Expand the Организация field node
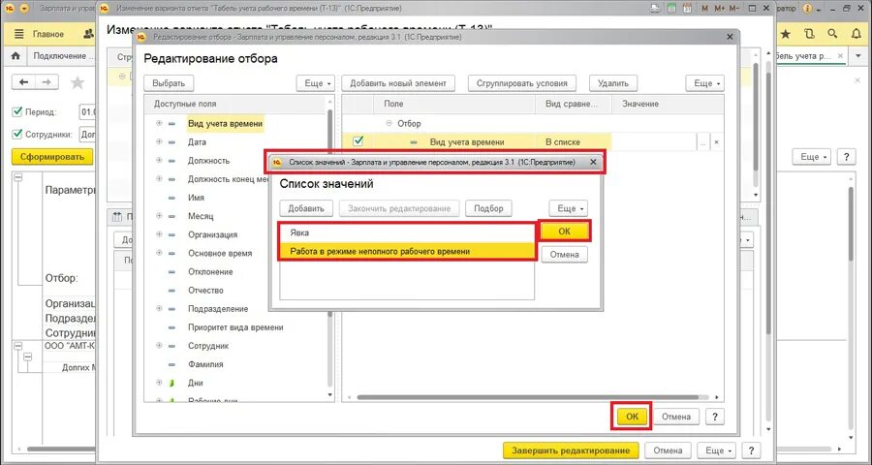The width and height of the screenshot is (872, 465). [x=159, y=234]
